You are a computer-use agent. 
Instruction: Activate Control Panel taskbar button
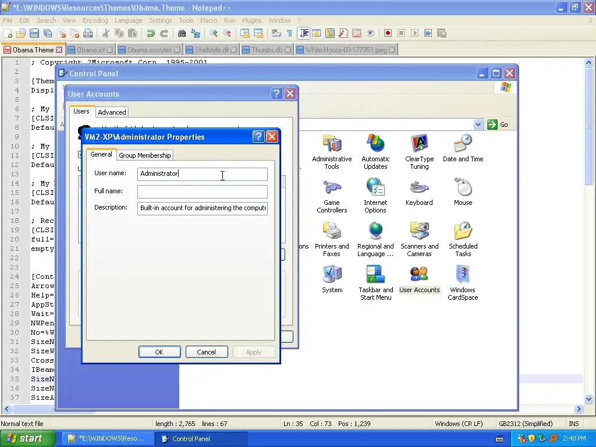coord(201,439)
